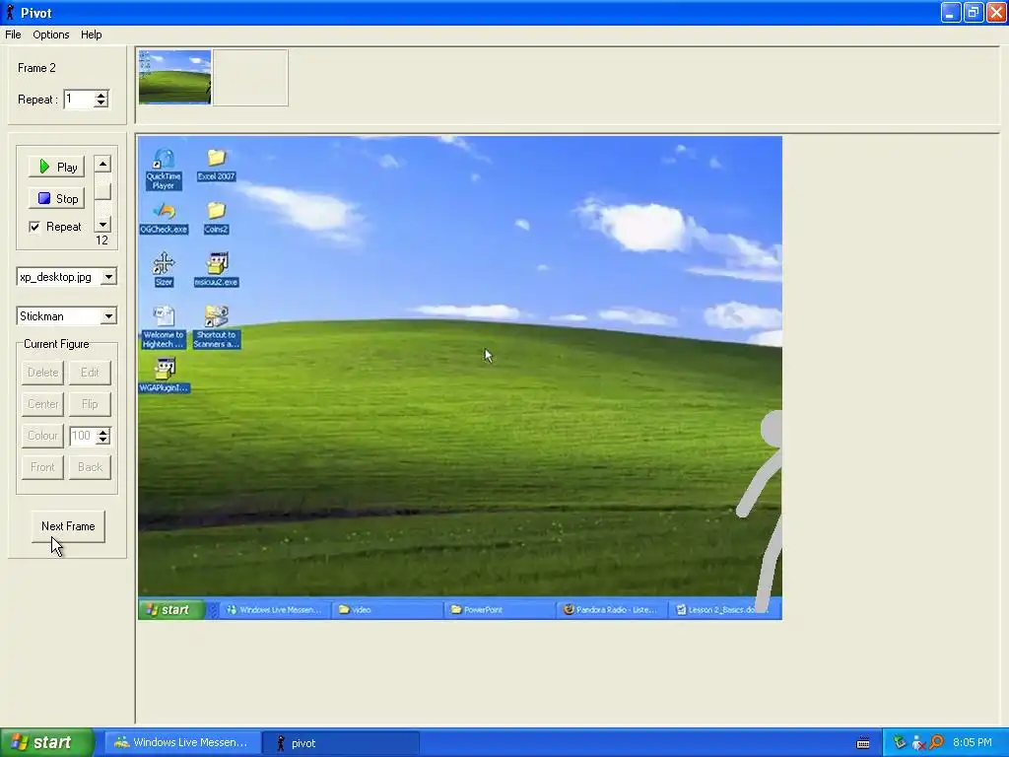Click the magnifier icon in system tray
Image resolution: width=1009 pixels, height=757 pixels.
(x=937, y=743)
